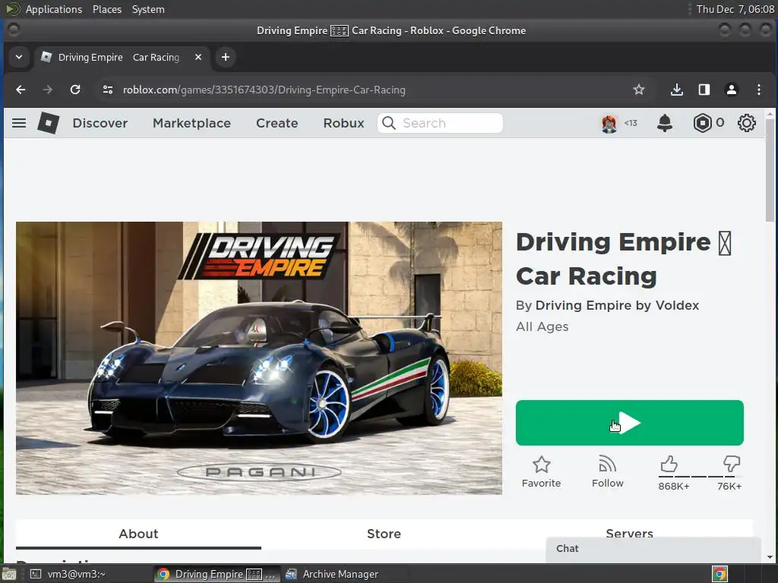Like the game with thumbs up

(x=669, y=464)
